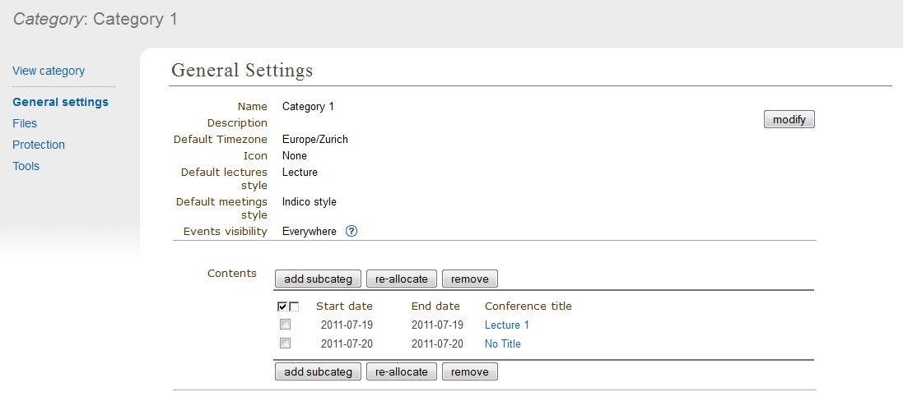Click the top add subcateg button
This screenshot has width=903, height=401.
tap(318, 279)
